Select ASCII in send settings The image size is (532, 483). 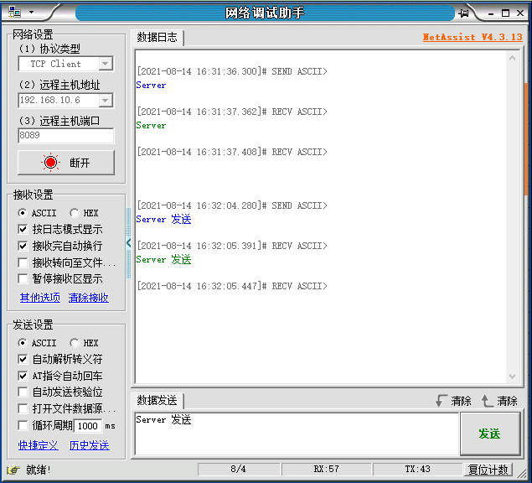click(37, 343)
